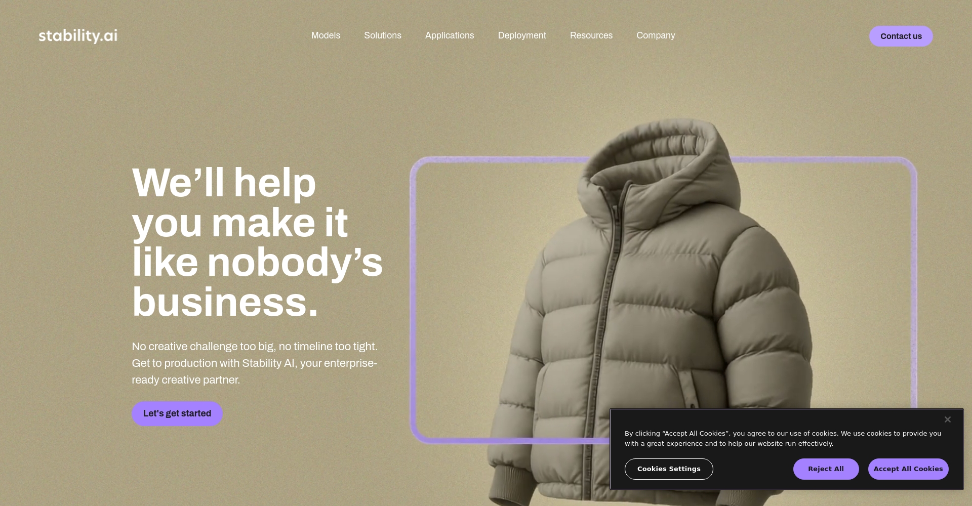Expand the Deployment navigation item
Viewport: 972px width, 506px height.
tap(521, 35)
